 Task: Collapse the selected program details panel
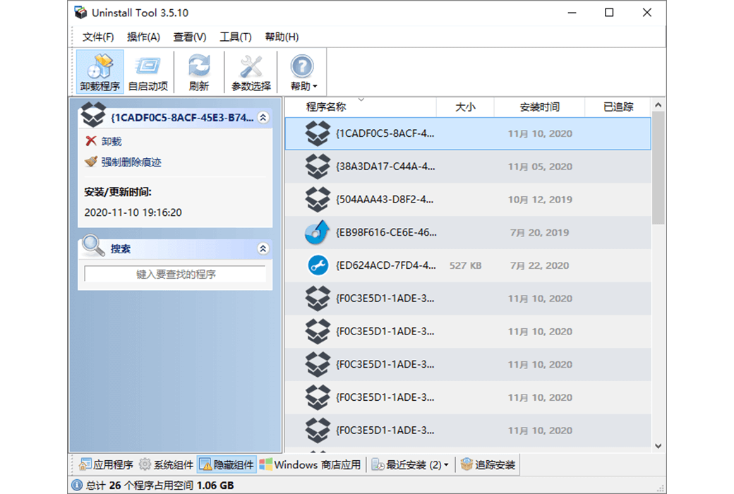point(263,118)
